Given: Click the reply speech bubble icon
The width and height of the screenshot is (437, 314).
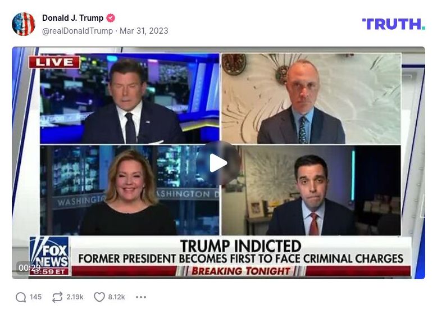Looking at the screenshot, I should coord(21,297).
